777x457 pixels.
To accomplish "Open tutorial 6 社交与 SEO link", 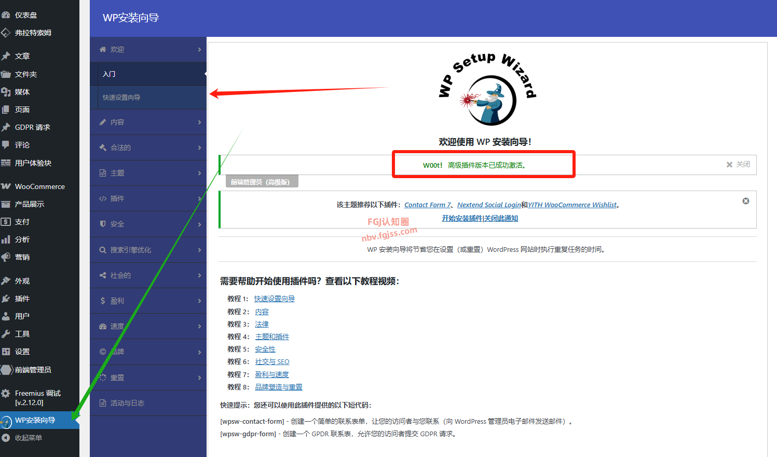I will (x=272, y=361).
